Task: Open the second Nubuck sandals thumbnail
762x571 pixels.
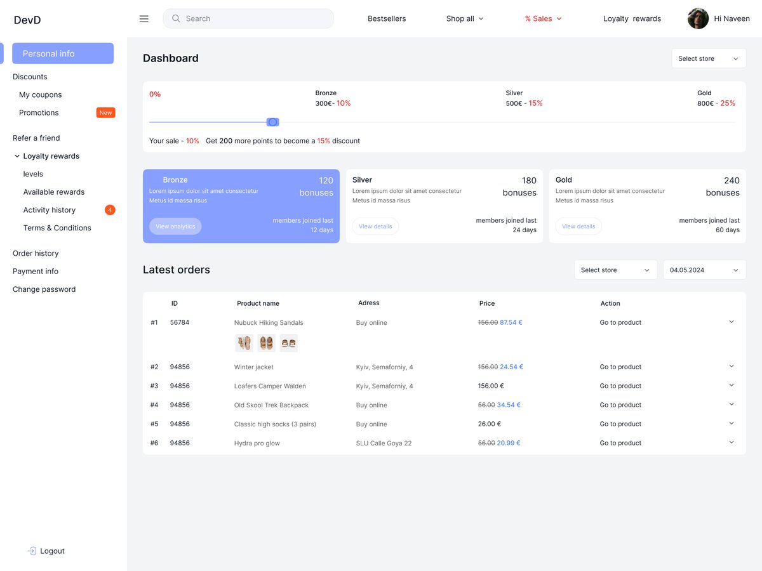Action: coord(267,343)
